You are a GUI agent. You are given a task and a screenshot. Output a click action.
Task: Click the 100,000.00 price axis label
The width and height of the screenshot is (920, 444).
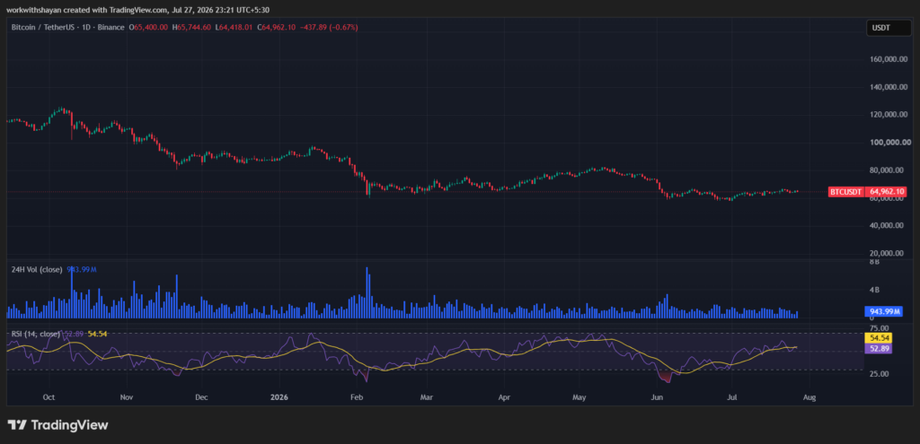890,143
